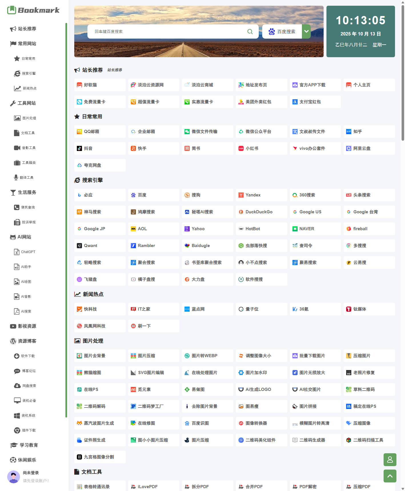This screenshot has height=491, width=405.
Task: Click the AI绘图 sidebar icon
Action: pyautogui.click(x=17, y=281)
